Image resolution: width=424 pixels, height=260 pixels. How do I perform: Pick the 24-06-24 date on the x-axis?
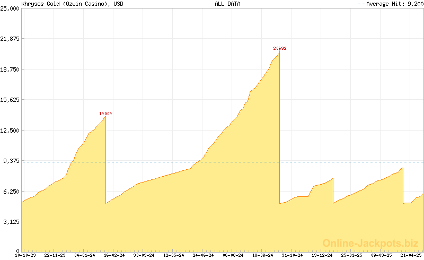204,255
